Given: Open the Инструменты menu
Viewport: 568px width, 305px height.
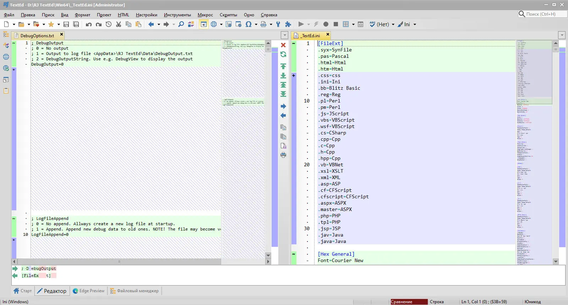Looking at the screenshot, I should (177, 15).
